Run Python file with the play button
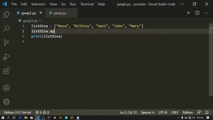 click(x=188, y=13)
